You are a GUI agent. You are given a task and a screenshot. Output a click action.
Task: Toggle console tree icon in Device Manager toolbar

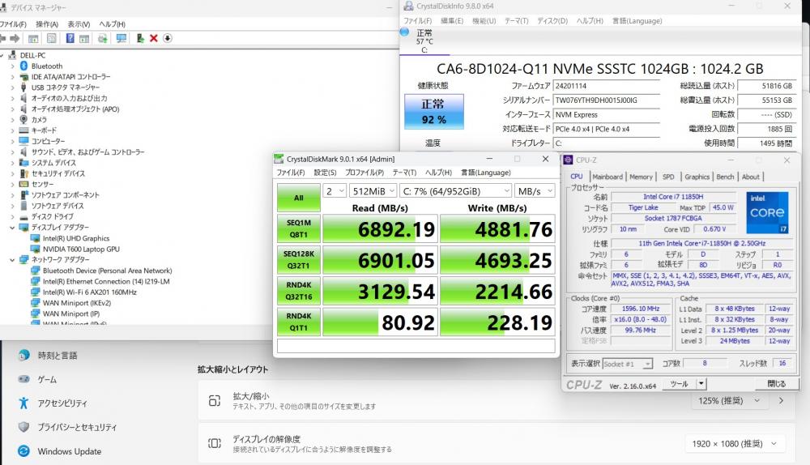click(x=33, y=38)
